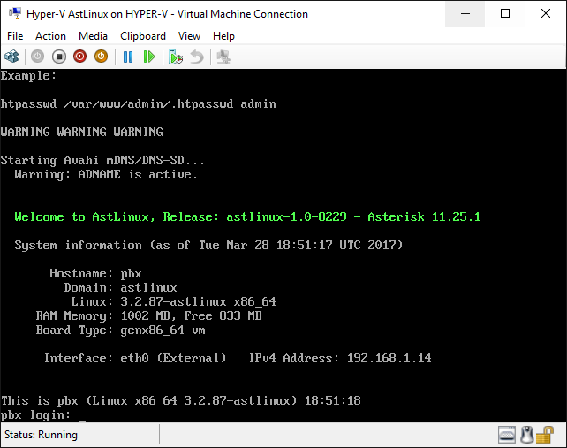The width and height of the screenshot is (567, 448).
Task: Click the greyed-out Start VM icon
Action: (37, 57)
